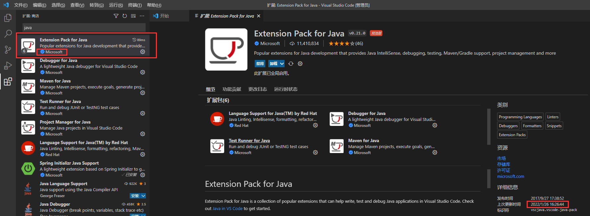590x216 pixels.
Task: Select the 运行时状态 tab
Action: (286, 89)
